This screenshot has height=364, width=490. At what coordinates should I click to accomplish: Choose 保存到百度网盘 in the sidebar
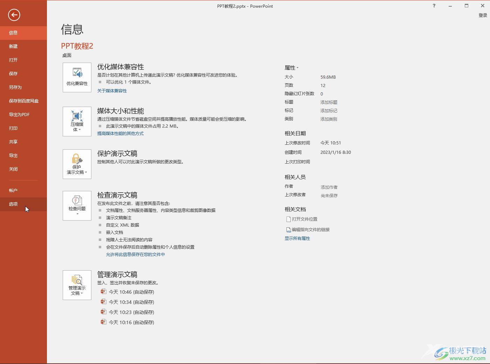(x=23, y=101)
